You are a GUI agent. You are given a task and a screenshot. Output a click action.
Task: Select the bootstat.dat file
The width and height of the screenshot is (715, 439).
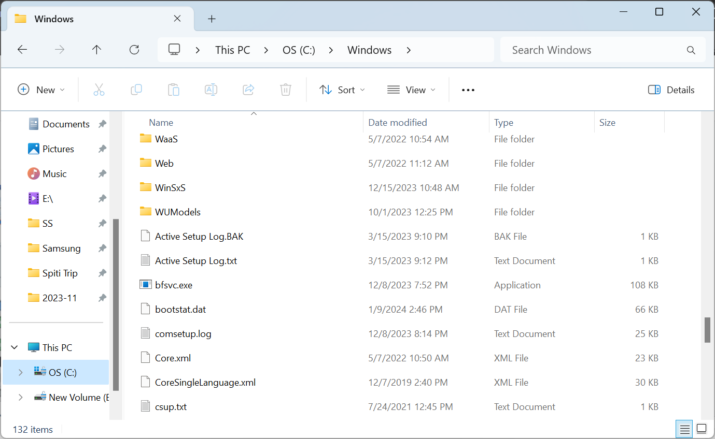[180, 309]
